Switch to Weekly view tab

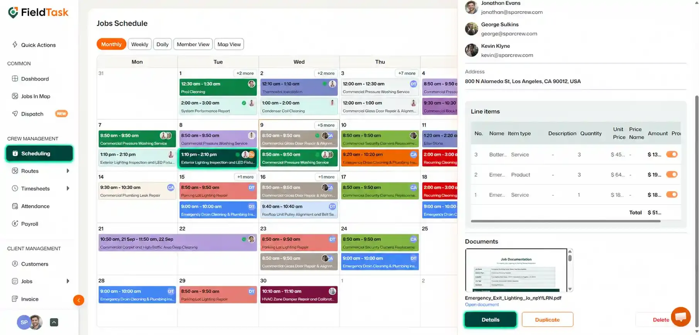coord(139,44)
